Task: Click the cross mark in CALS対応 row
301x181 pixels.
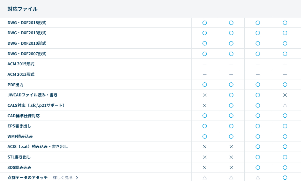Action: 205,106
